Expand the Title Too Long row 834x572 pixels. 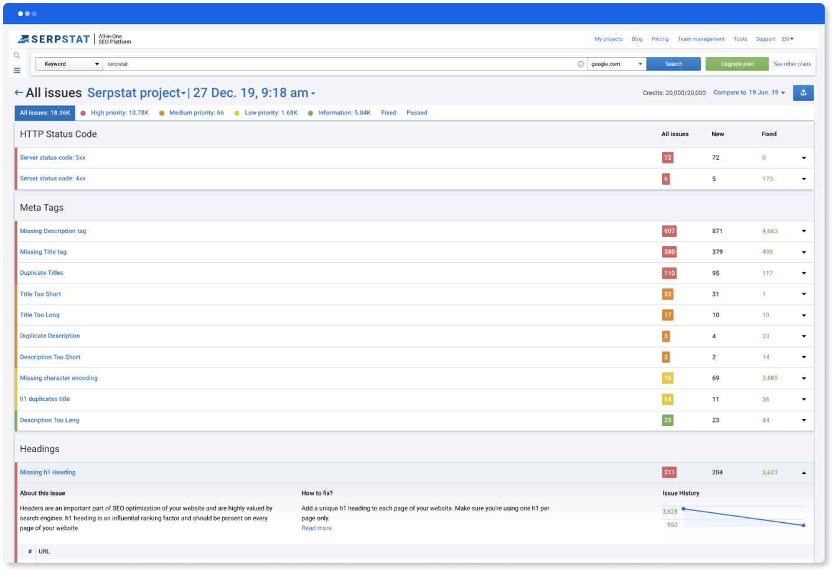tap(804, 315)
